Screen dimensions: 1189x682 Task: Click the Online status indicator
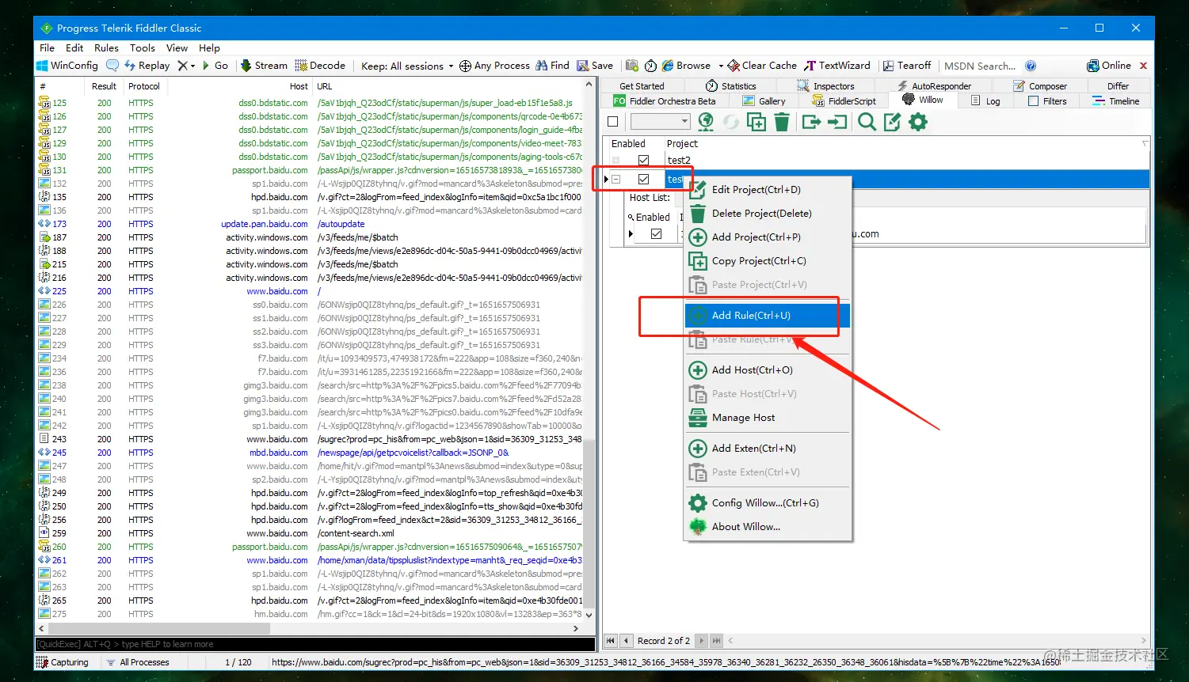(1109, 66)
